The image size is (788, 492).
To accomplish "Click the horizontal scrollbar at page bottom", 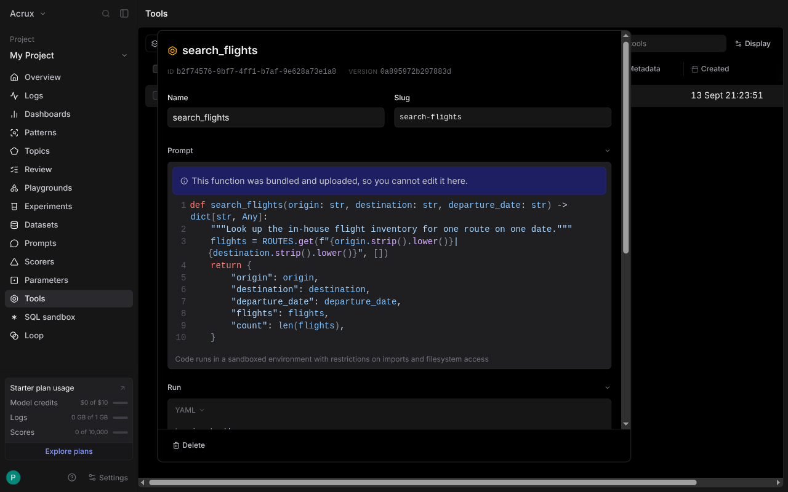I will [422, 483].
